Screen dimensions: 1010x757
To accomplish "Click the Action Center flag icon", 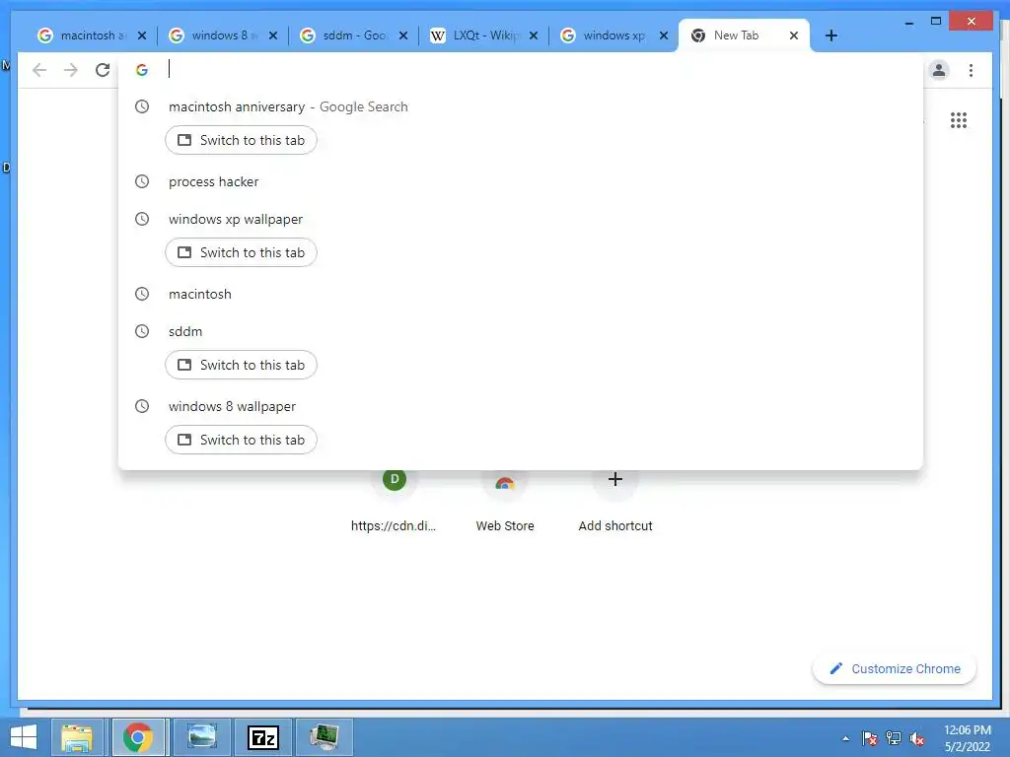I will click(x=870, y=738).
